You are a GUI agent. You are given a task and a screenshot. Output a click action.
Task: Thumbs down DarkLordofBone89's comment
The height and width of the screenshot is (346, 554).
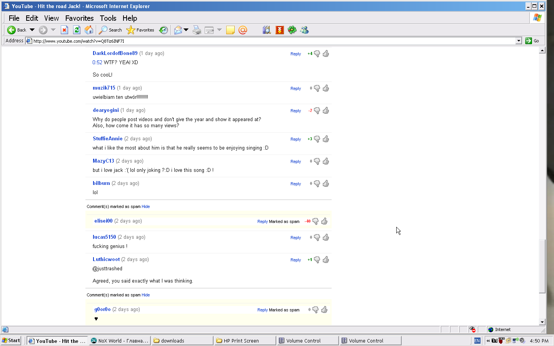[x=317, y=54]
